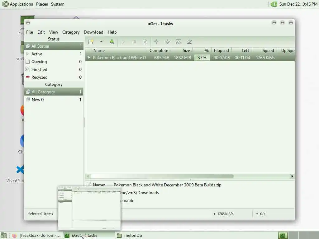Click the Size column header
The image size is (319, 239).
coord(182,50)
